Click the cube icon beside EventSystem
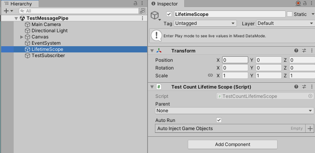 (27, 43)
